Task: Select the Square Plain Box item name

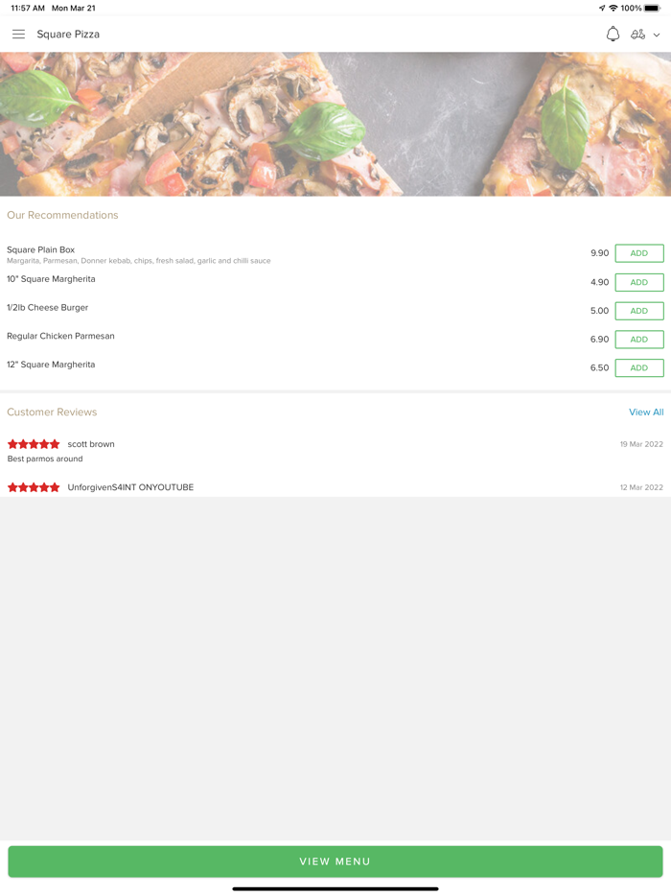Action: tap(41, 249)
